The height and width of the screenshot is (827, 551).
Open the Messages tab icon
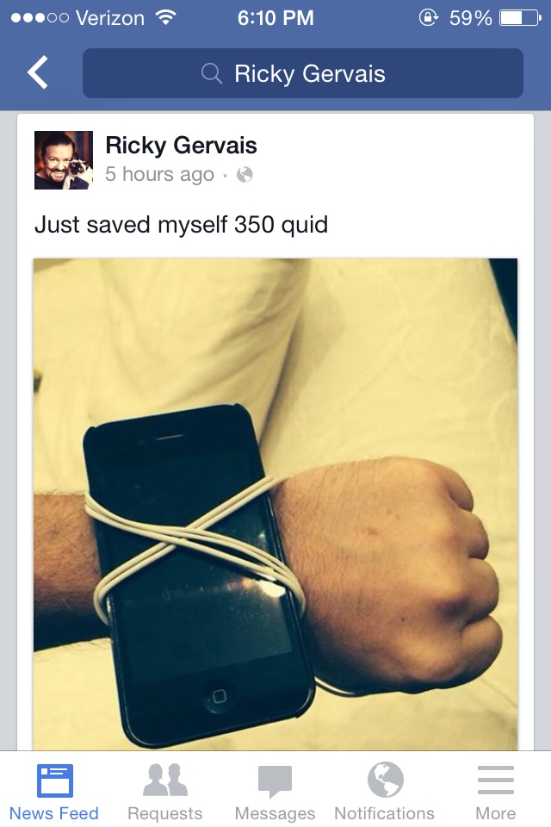pos(275,780)
